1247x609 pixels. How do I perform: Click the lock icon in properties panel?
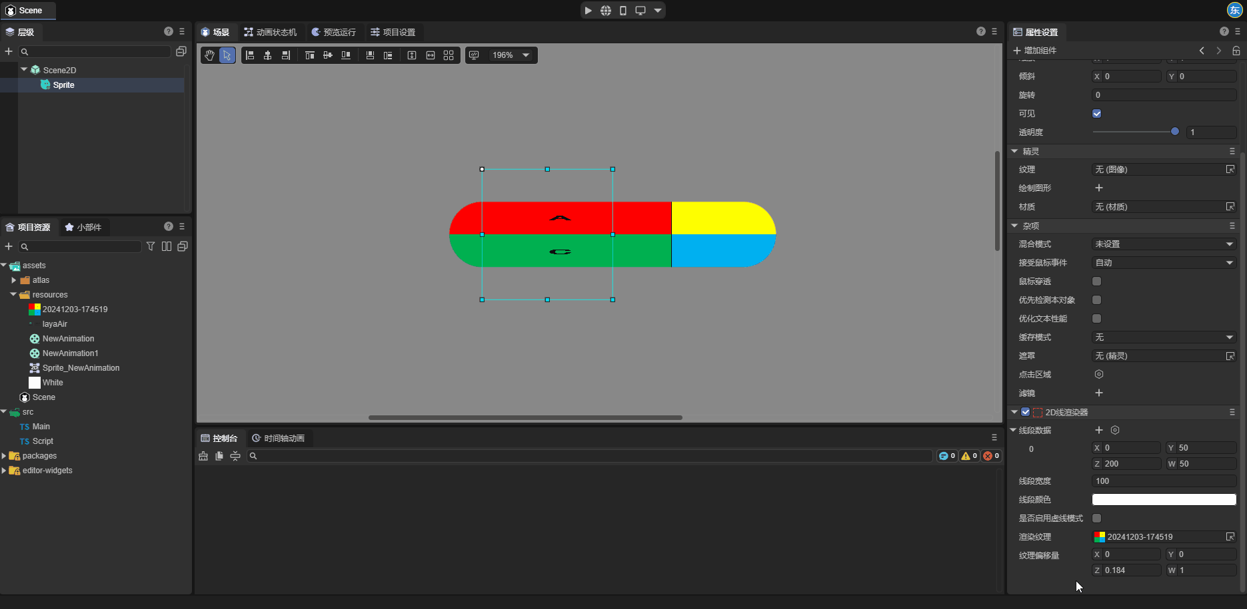pos(1236,51)
